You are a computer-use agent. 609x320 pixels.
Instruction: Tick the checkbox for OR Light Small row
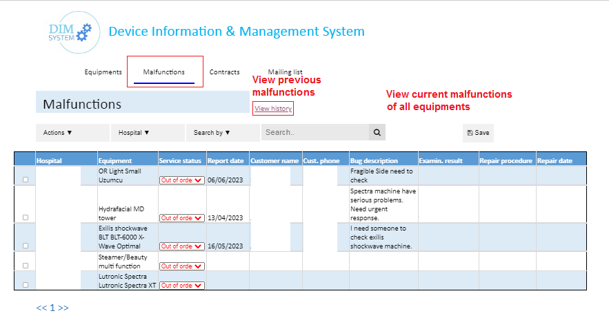coord(26,180)
